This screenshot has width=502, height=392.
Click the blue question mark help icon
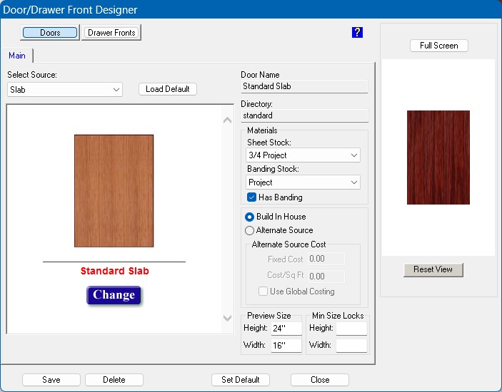[x=358, y=32]
